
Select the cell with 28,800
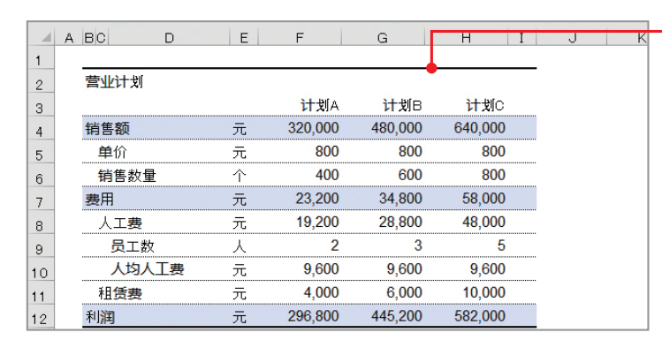tap(400, 223)
